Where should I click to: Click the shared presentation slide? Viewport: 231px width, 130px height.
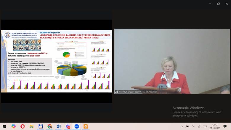(57, 61)
